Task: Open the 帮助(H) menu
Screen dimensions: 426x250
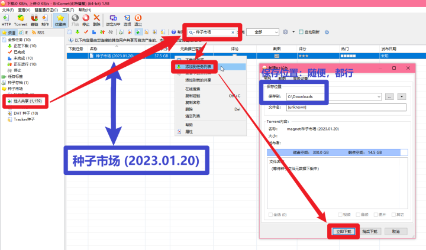Action: 85,10
